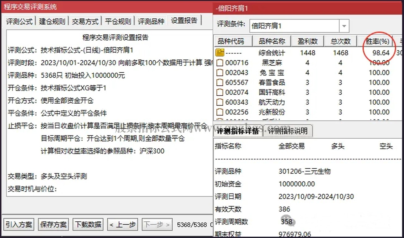Select stock code 002074
This screenshot has height=238, width=404.
237,93
